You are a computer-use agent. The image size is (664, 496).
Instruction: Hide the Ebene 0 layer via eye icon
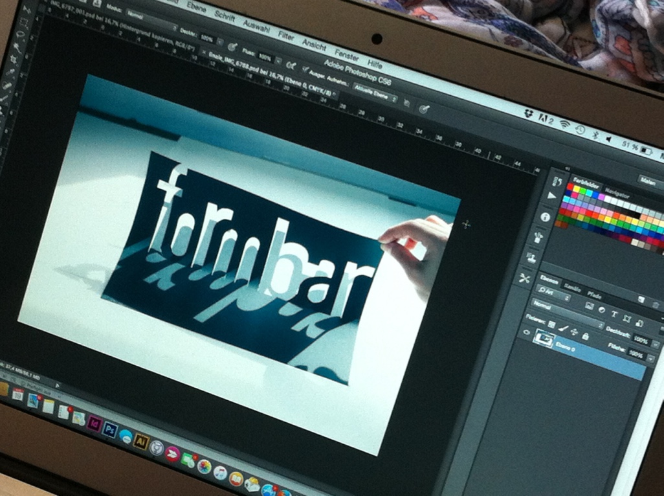(x=527, y=333)
